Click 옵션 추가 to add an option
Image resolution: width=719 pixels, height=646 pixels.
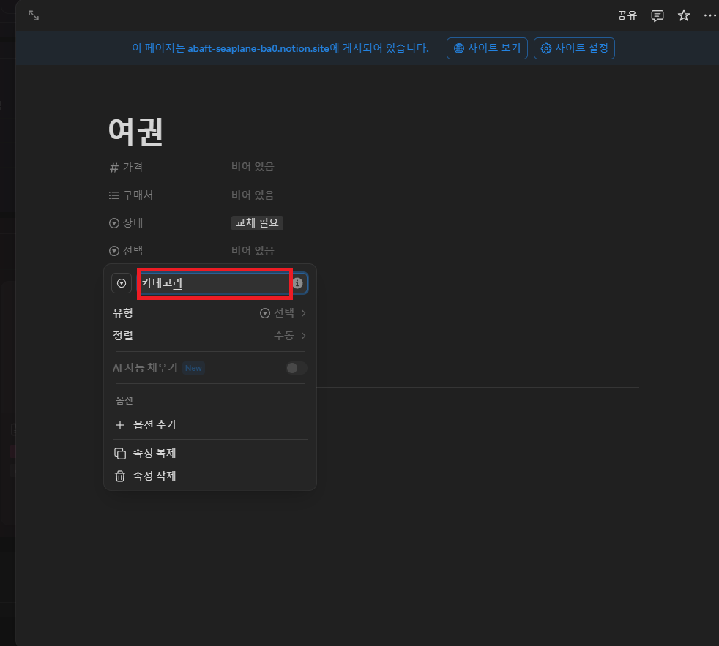pos(209,425)
